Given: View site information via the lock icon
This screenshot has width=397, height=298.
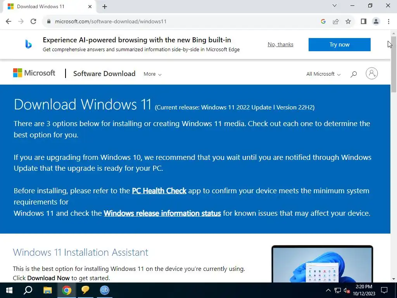Looking at the screenshot, I should (x=49, y=21).
